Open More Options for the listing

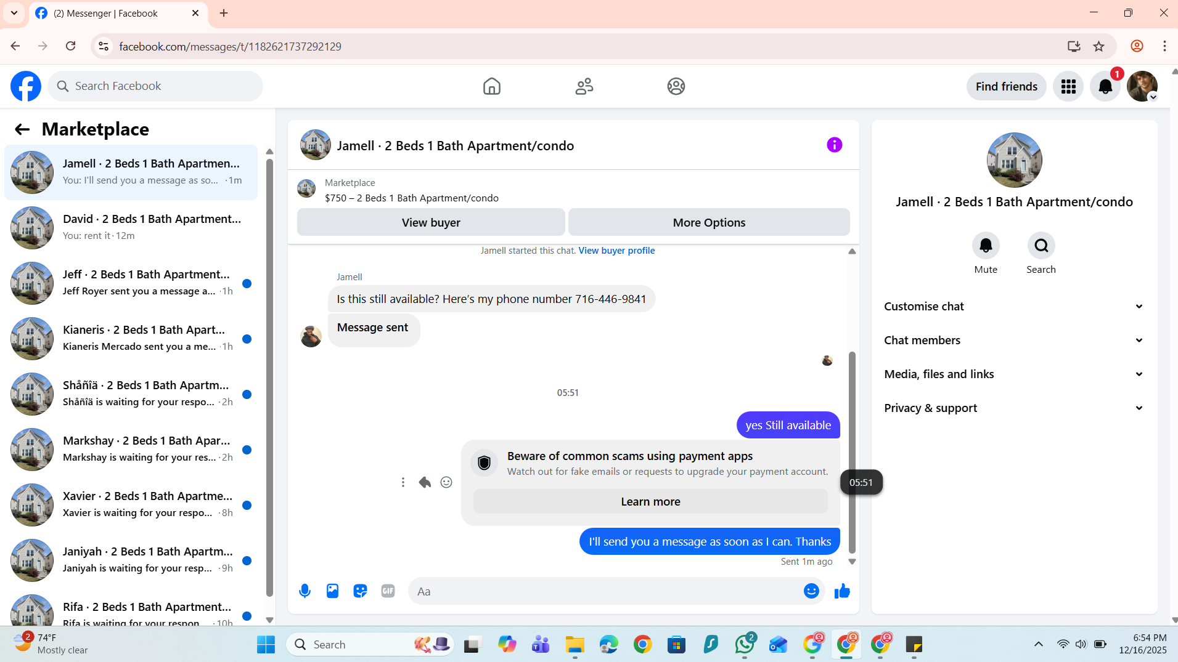709,222
